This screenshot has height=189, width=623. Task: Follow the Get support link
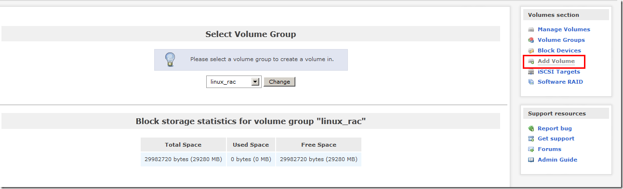tap(556, 139)
